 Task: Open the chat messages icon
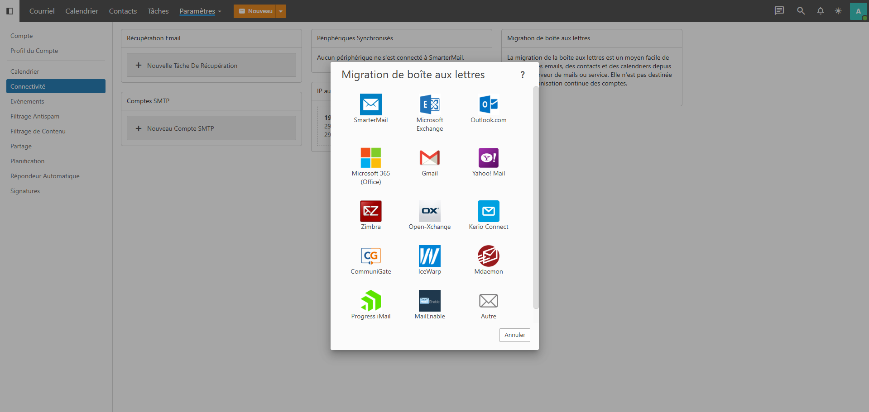(x=779, y=11)
